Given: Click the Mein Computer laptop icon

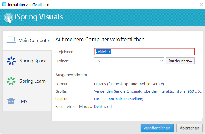Looking at the screenshot, I should coord(11,40).
